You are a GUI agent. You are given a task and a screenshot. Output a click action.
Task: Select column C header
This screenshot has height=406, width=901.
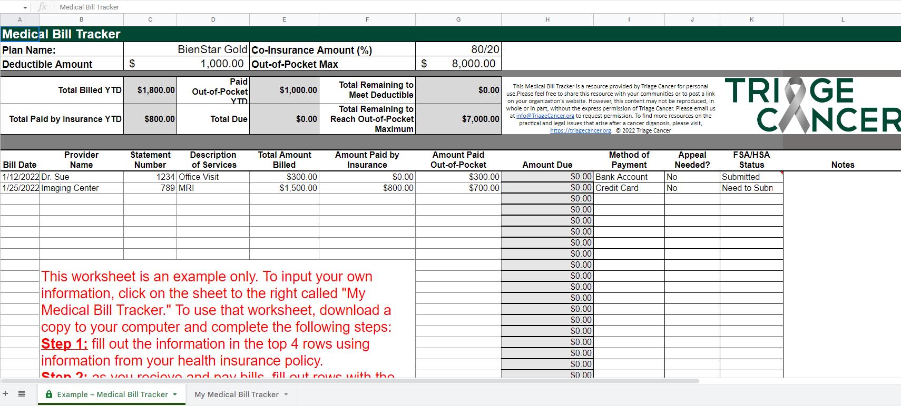150,19
